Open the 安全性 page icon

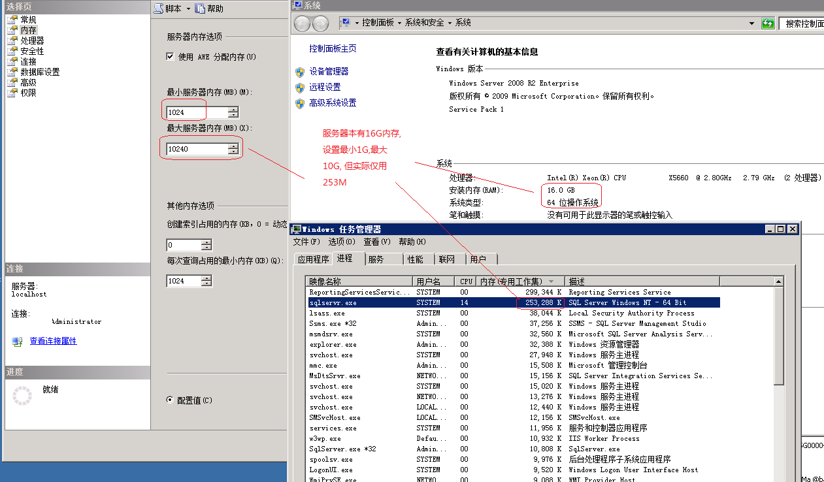click(x=12, y=51)
